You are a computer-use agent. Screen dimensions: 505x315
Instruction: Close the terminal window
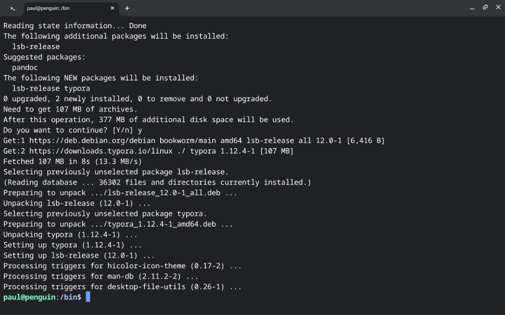click(498, 8)
